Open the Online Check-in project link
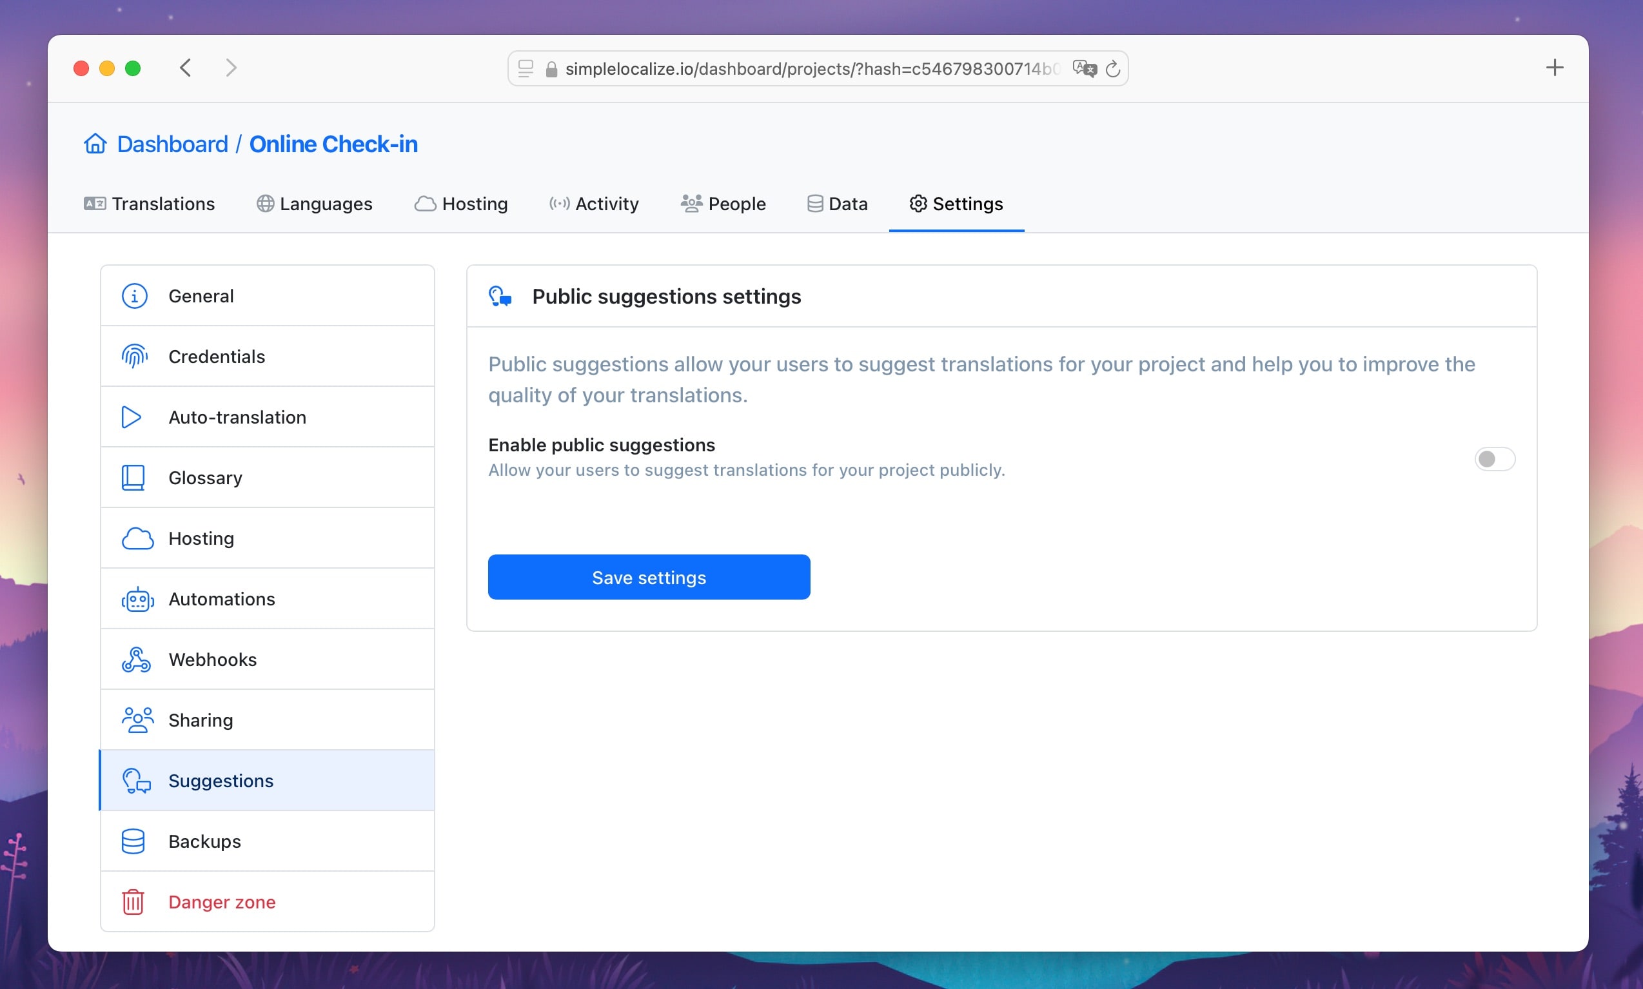This screenshot has height=989, width=1643. click(x=333, y=144)
